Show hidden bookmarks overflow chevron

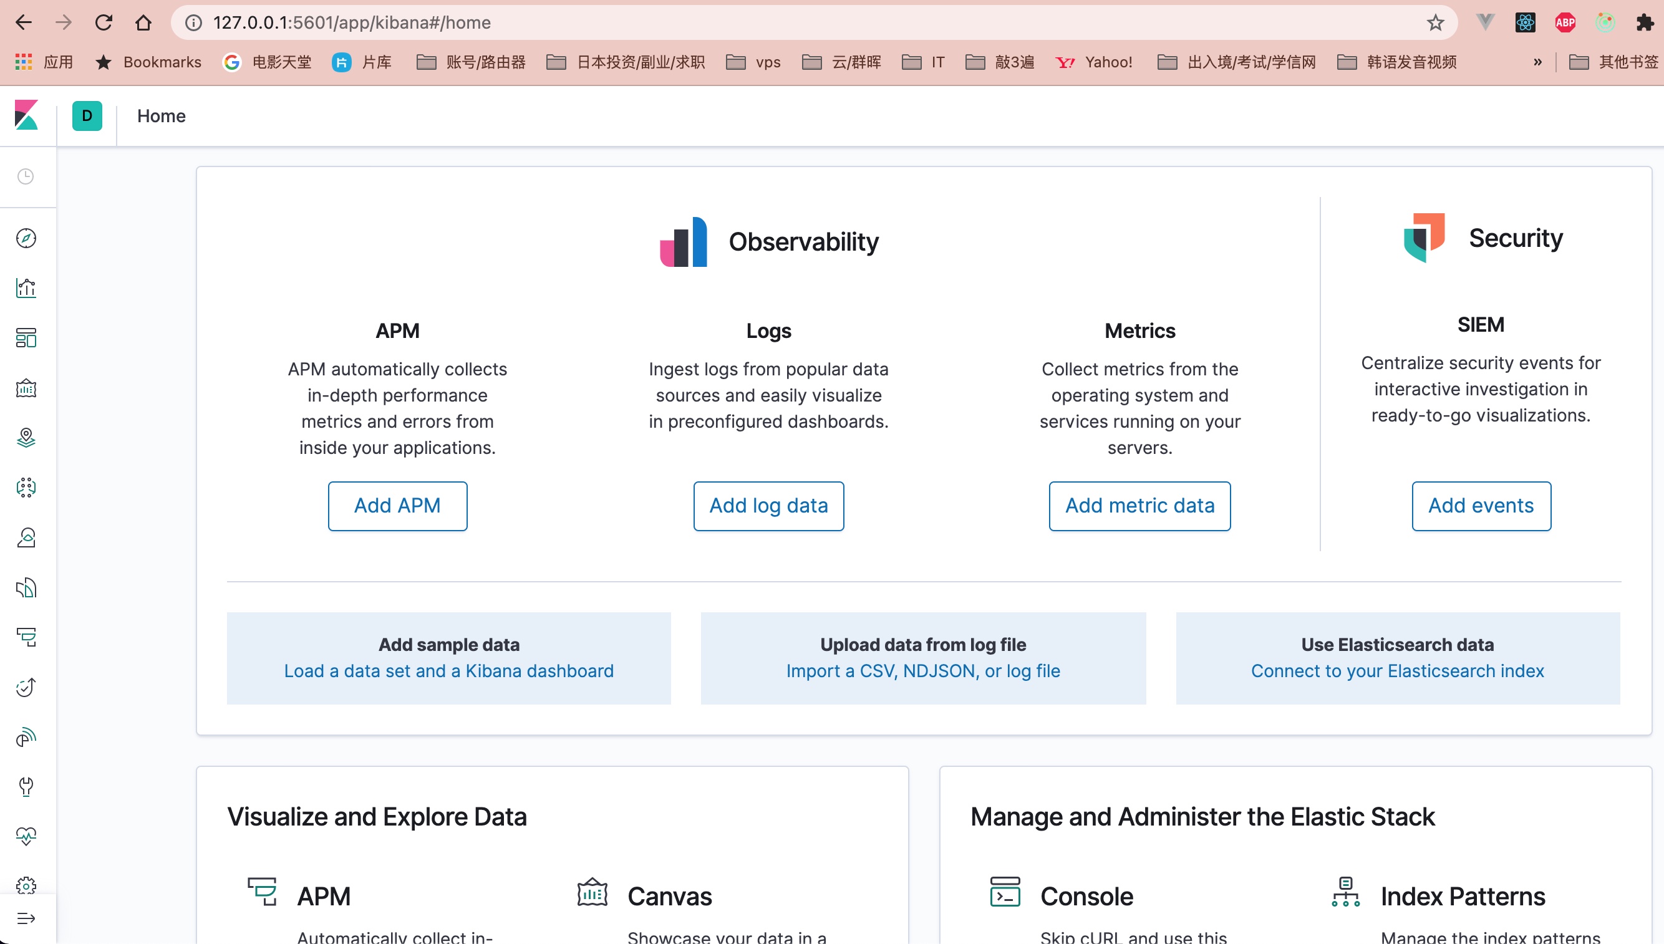[1537, 62]
